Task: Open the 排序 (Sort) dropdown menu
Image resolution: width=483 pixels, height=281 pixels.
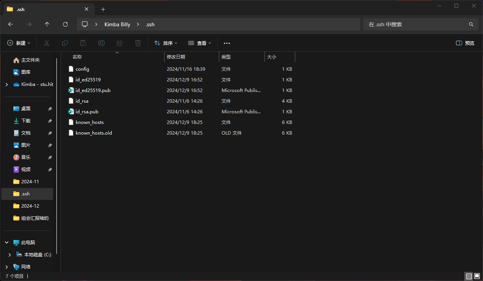Action: click(x=166, y=43)
